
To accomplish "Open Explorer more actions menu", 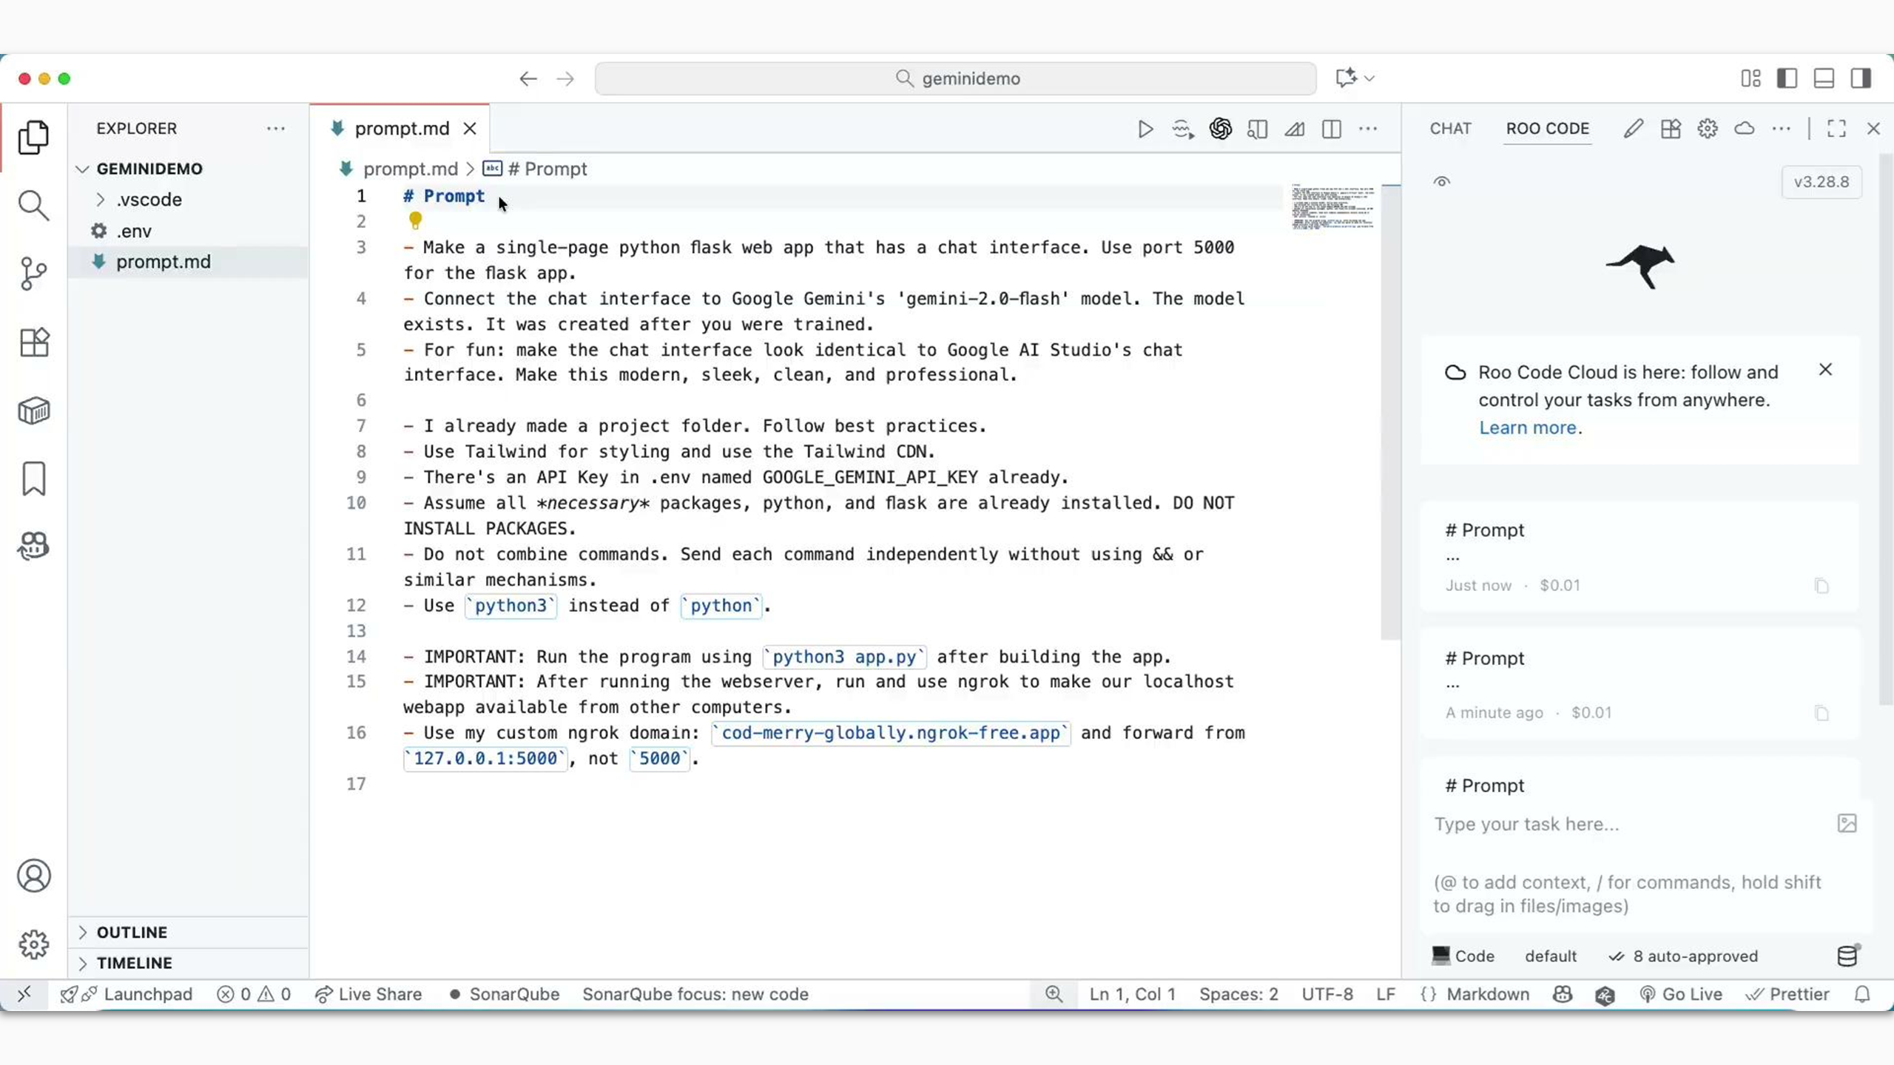I will tap(276, 129).
